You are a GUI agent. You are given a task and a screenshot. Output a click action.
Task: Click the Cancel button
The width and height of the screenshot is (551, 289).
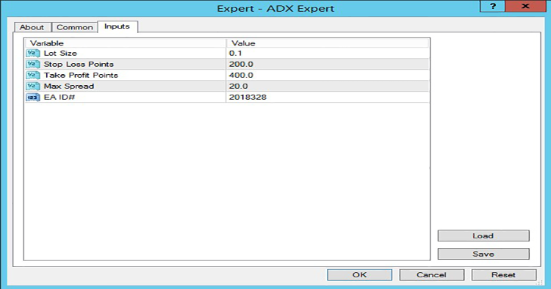click(431, 275)
